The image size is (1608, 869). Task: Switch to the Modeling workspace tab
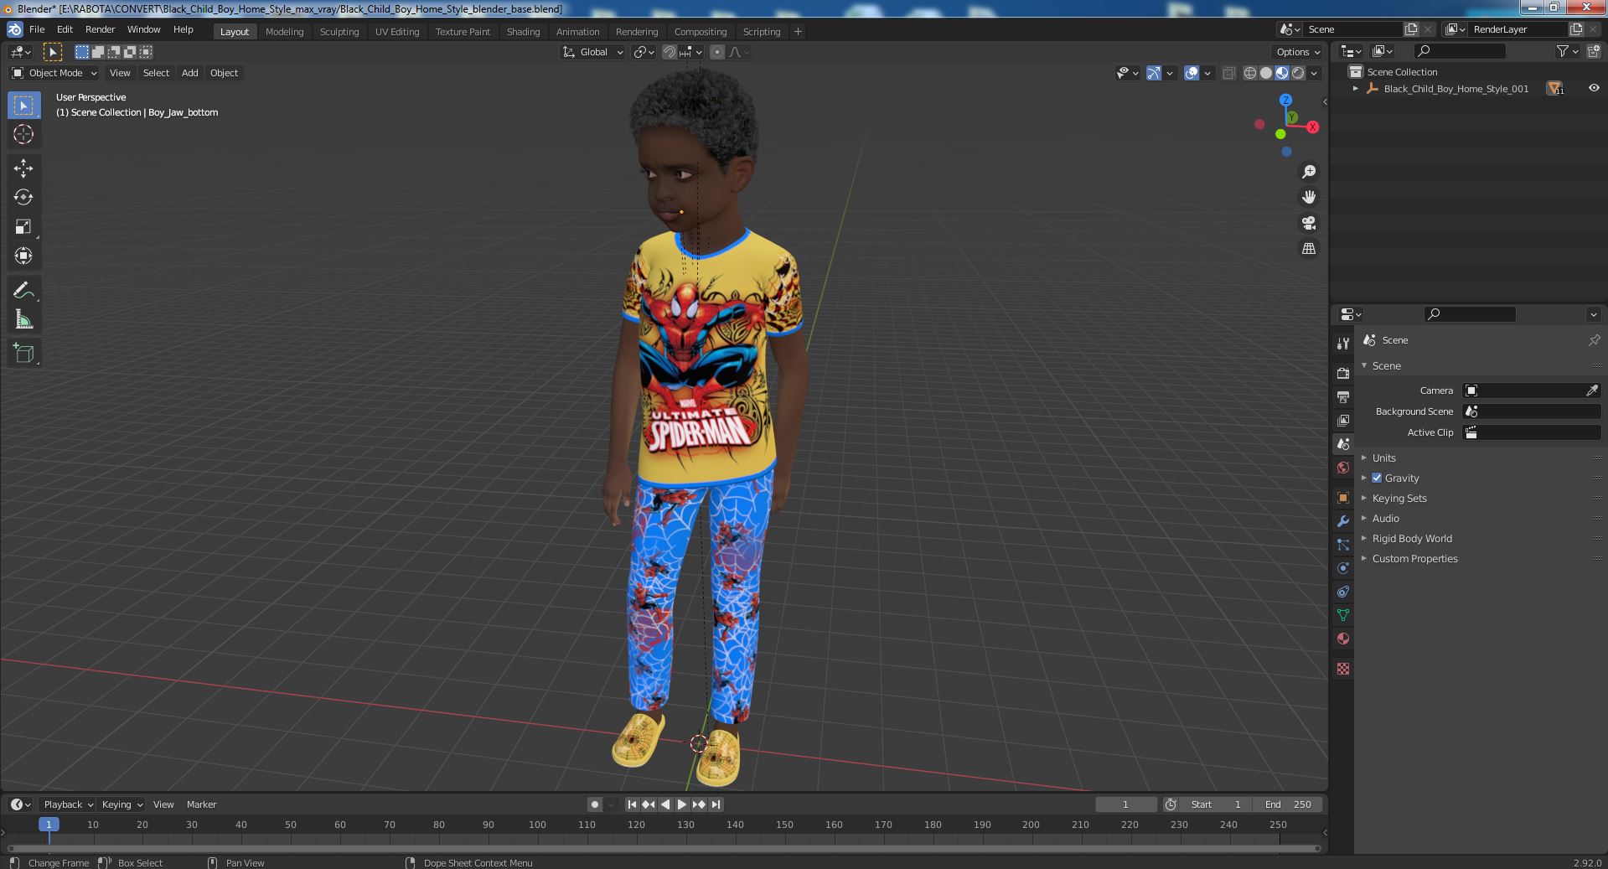(x=284, y=32)
